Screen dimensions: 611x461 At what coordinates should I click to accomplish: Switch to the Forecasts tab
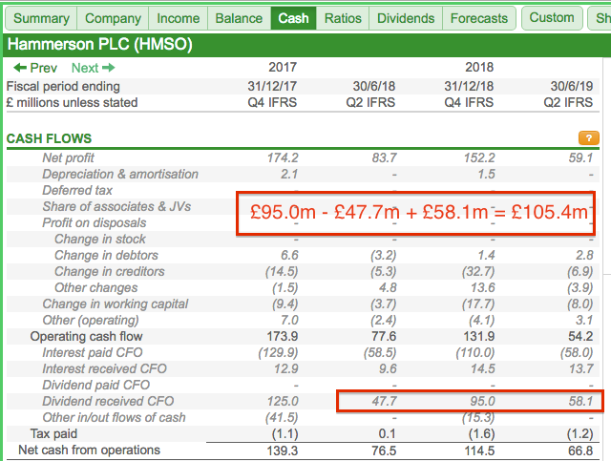(479, 18)
